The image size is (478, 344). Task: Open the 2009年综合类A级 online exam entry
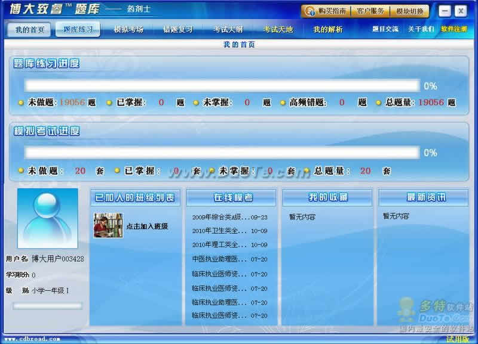(229, 217)
